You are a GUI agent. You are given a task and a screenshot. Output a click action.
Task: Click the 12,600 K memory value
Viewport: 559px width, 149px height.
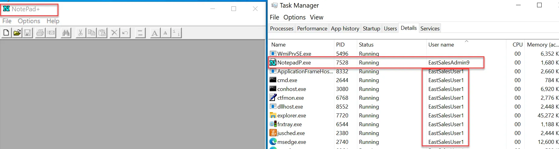[548, 142]
